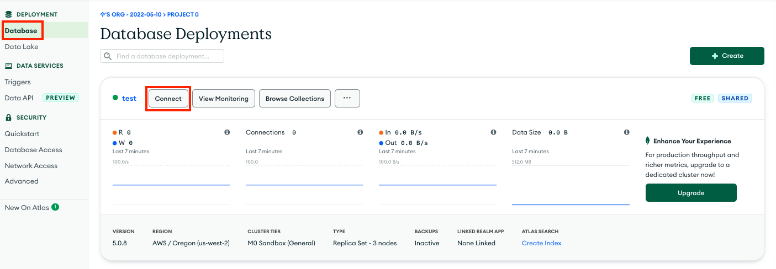Click the Security lock icon
The width and height of the screenshot is (776, 269).
click(x=8, y=117)
